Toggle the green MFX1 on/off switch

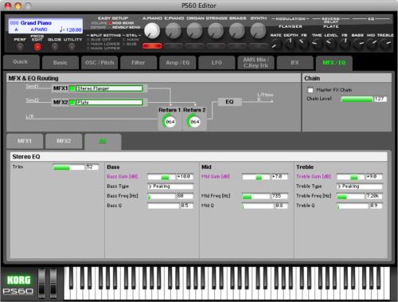(72, 88)
